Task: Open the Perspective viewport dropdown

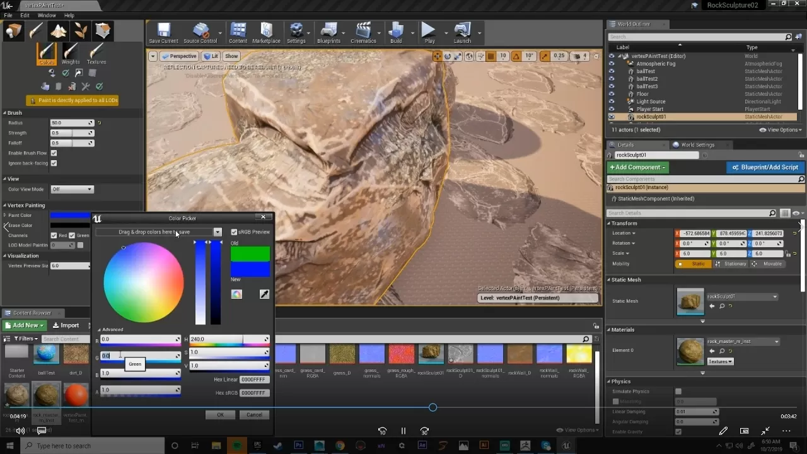Action: click(179, 55)
